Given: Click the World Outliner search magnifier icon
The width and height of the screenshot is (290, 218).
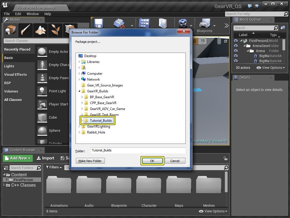Looking at the screenshot, I should pyautogui.click(x=276, y=28).
